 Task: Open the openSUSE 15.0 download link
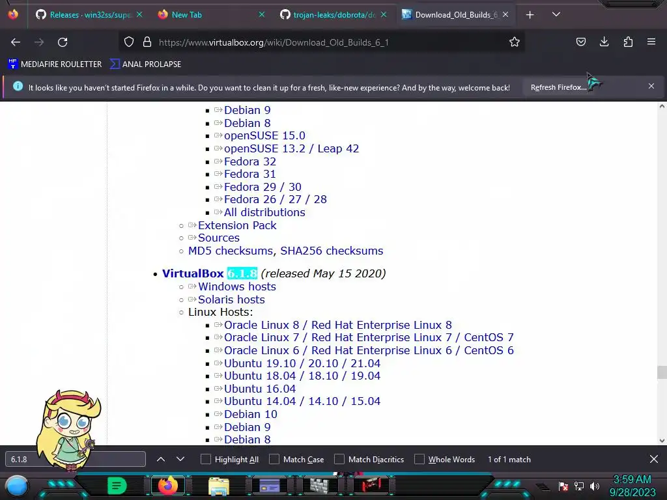point(264,135)
